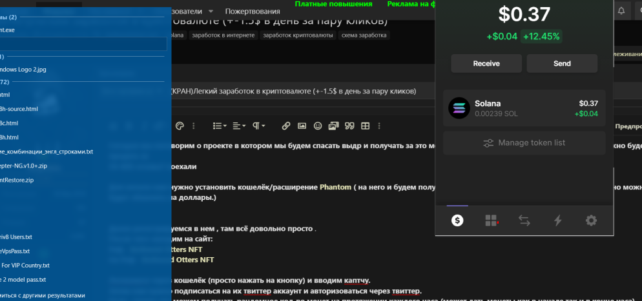Screen dimensions: 642x301
Task: Open Manage token list
Action: pyautogui.click(x=524, y=143)
